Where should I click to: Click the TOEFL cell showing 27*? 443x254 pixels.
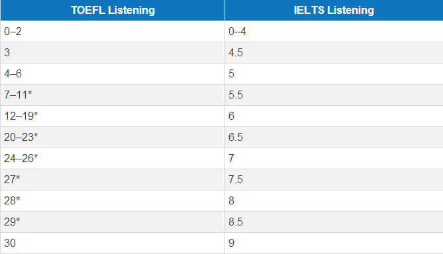[113, 179]
